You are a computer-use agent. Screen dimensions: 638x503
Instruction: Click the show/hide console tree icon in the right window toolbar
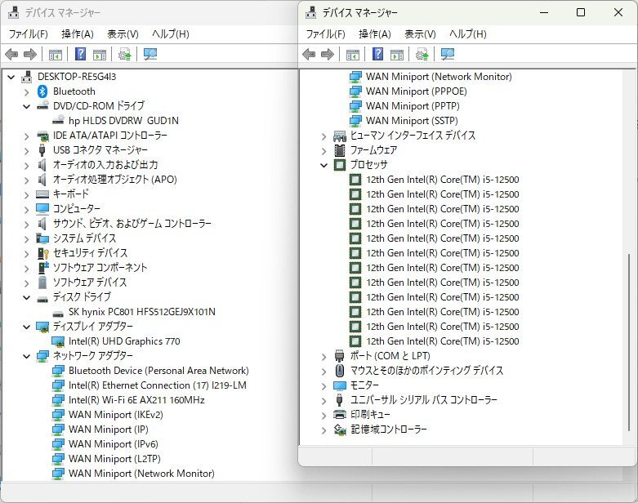coord(352,55)
